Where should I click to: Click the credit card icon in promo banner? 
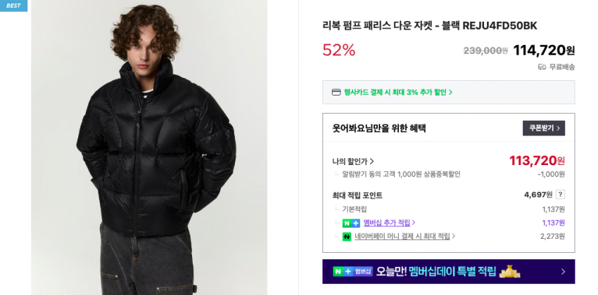336,92
